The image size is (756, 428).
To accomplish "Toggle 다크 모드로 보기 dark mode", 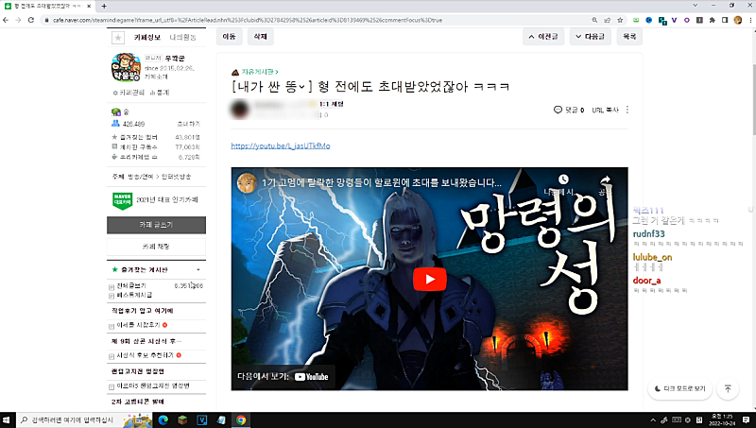I will pyautogui.click(x=680, y=388).
